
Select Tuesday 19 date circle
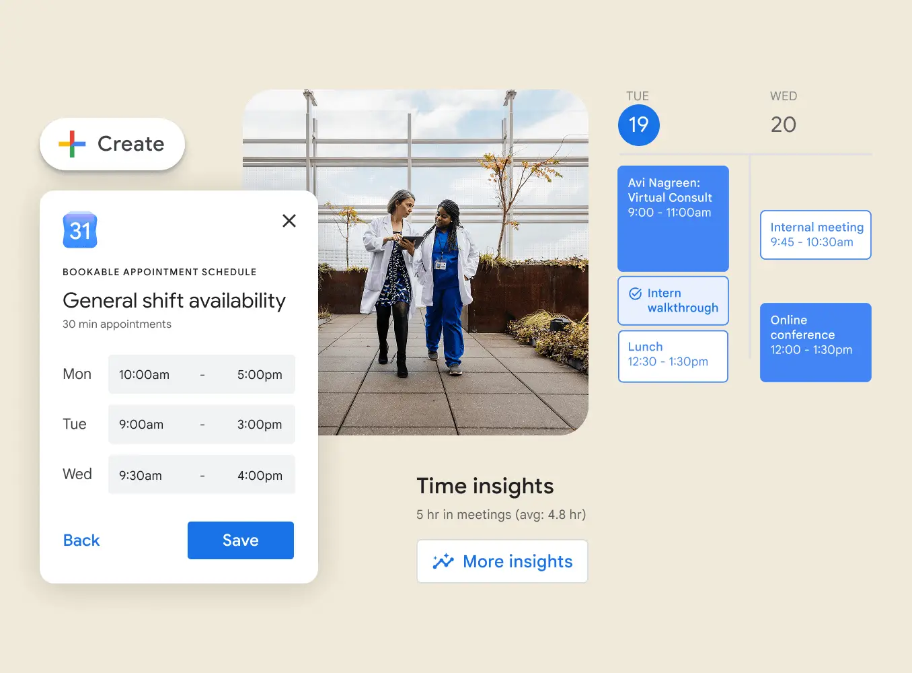[639, 125]
